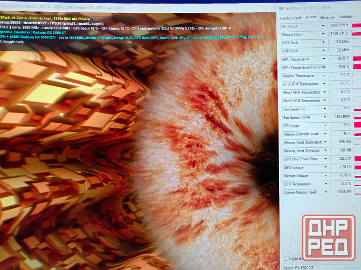The image size is (361, 270).
Task: Select the Validation tab
Action: pos(346,17)
